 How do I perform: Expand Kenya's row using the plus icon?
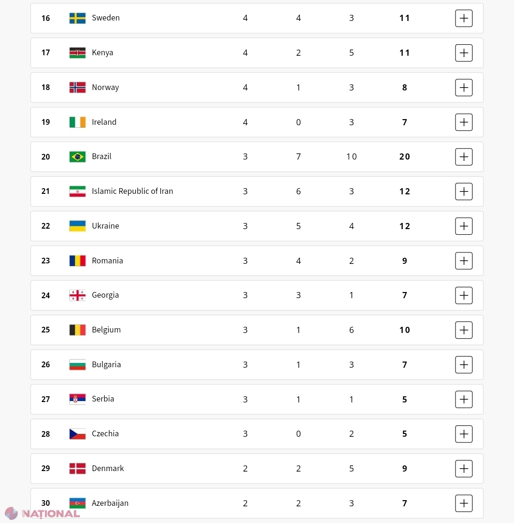tap(464, 53)
